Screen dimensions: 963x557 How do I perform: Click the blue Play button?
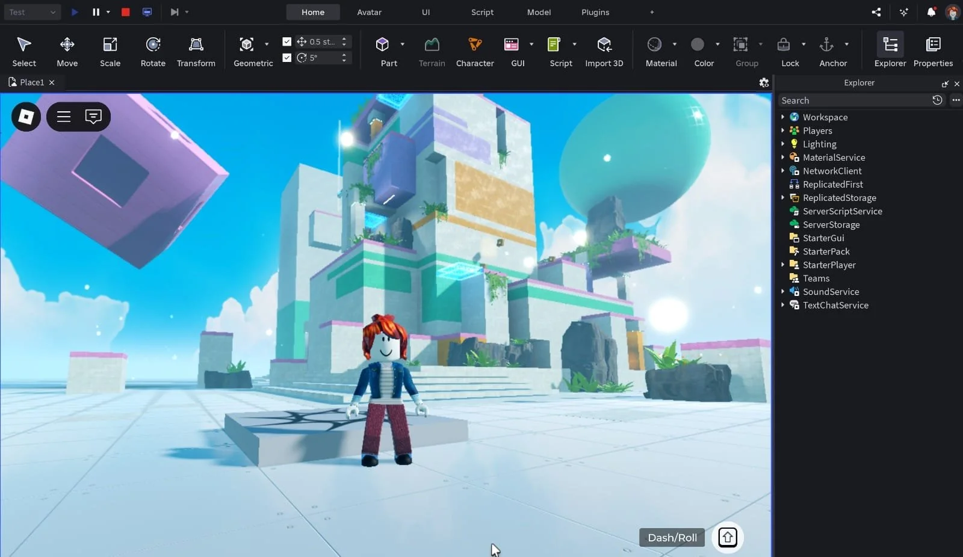(x=75, y=12)
